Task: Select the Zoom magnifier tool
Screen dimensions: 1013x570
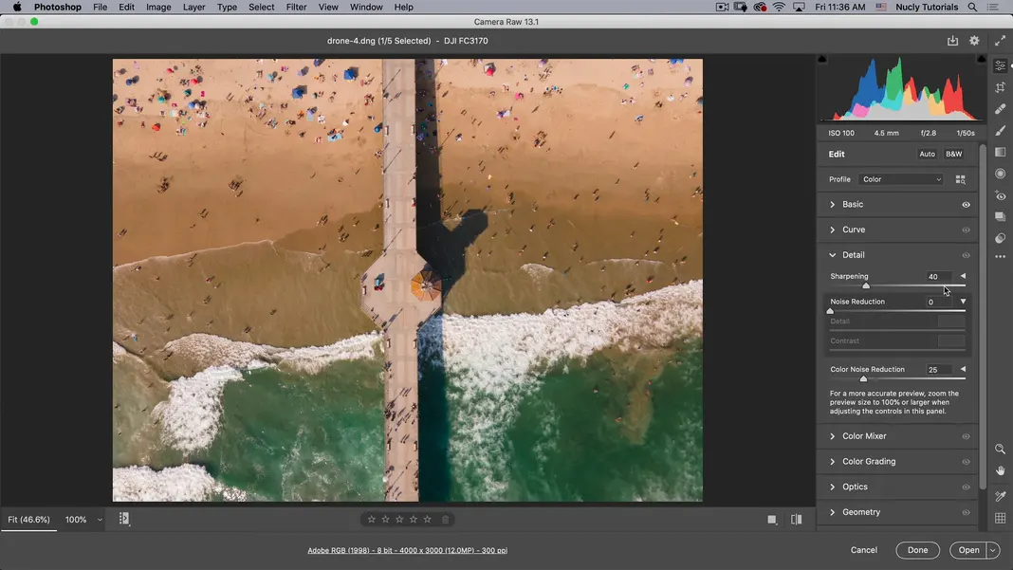Action: coord(1000,449)
